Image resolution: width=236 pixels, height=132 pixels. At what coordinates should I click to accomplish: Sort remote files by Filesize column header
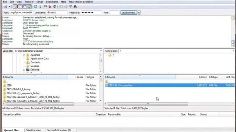tap(203, 77)
